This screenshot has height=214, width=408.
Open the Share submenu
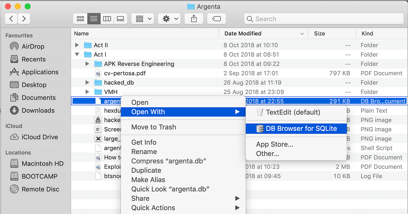click(183, 198)
